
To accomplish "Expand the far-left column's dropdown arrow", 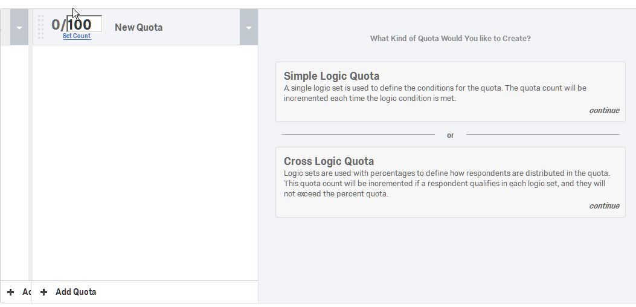I will click(19, 28).
